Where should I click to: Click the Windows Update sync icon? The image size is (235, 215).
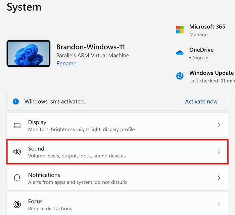(180, 76)
